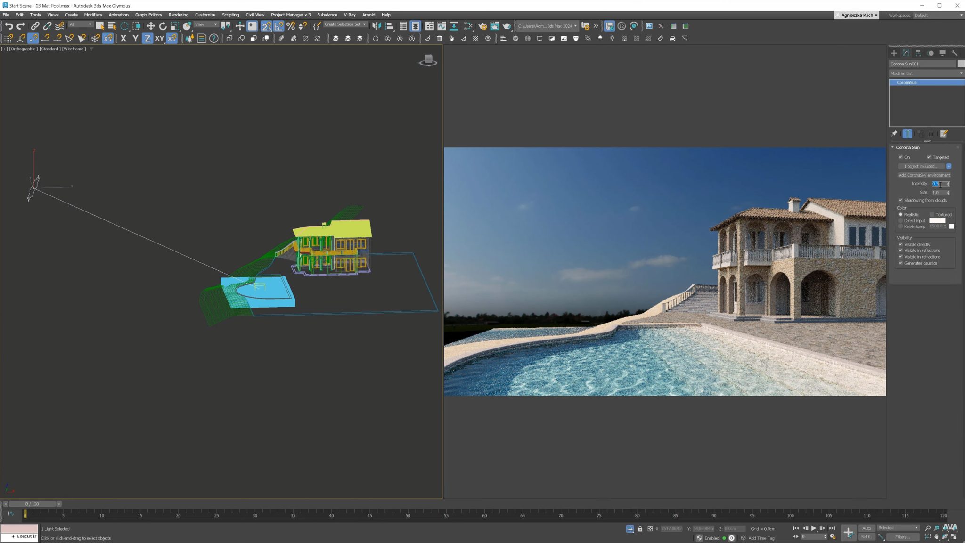
Task: Activate the Select and Rotate tool
Action: (x=163, y=26)
